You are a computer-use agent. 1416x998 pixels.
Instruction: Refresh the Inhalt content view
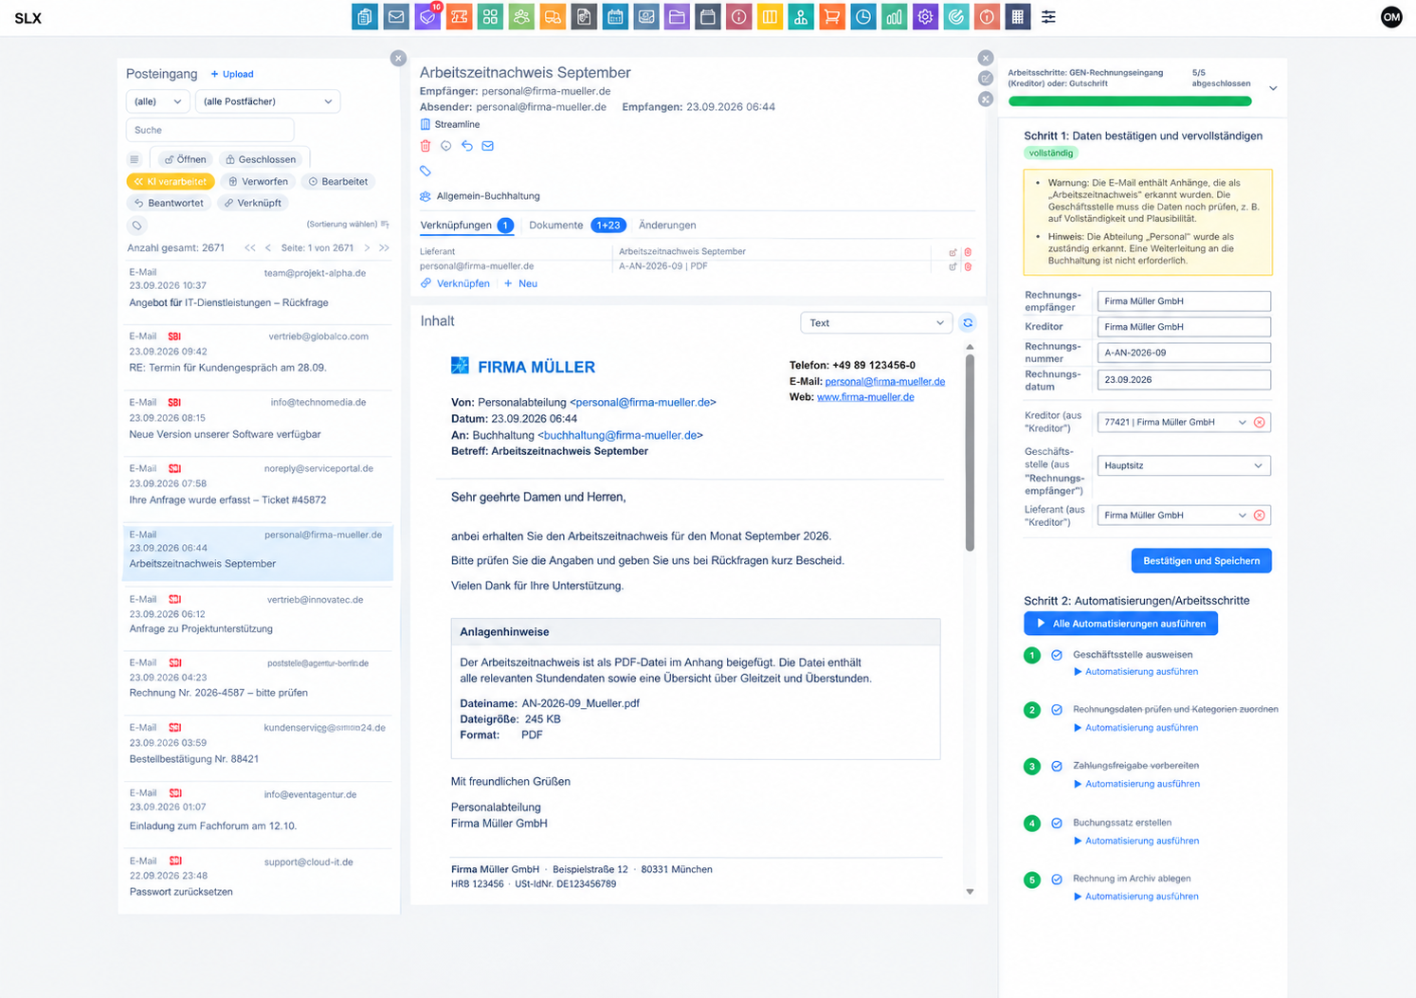[968, 323]
